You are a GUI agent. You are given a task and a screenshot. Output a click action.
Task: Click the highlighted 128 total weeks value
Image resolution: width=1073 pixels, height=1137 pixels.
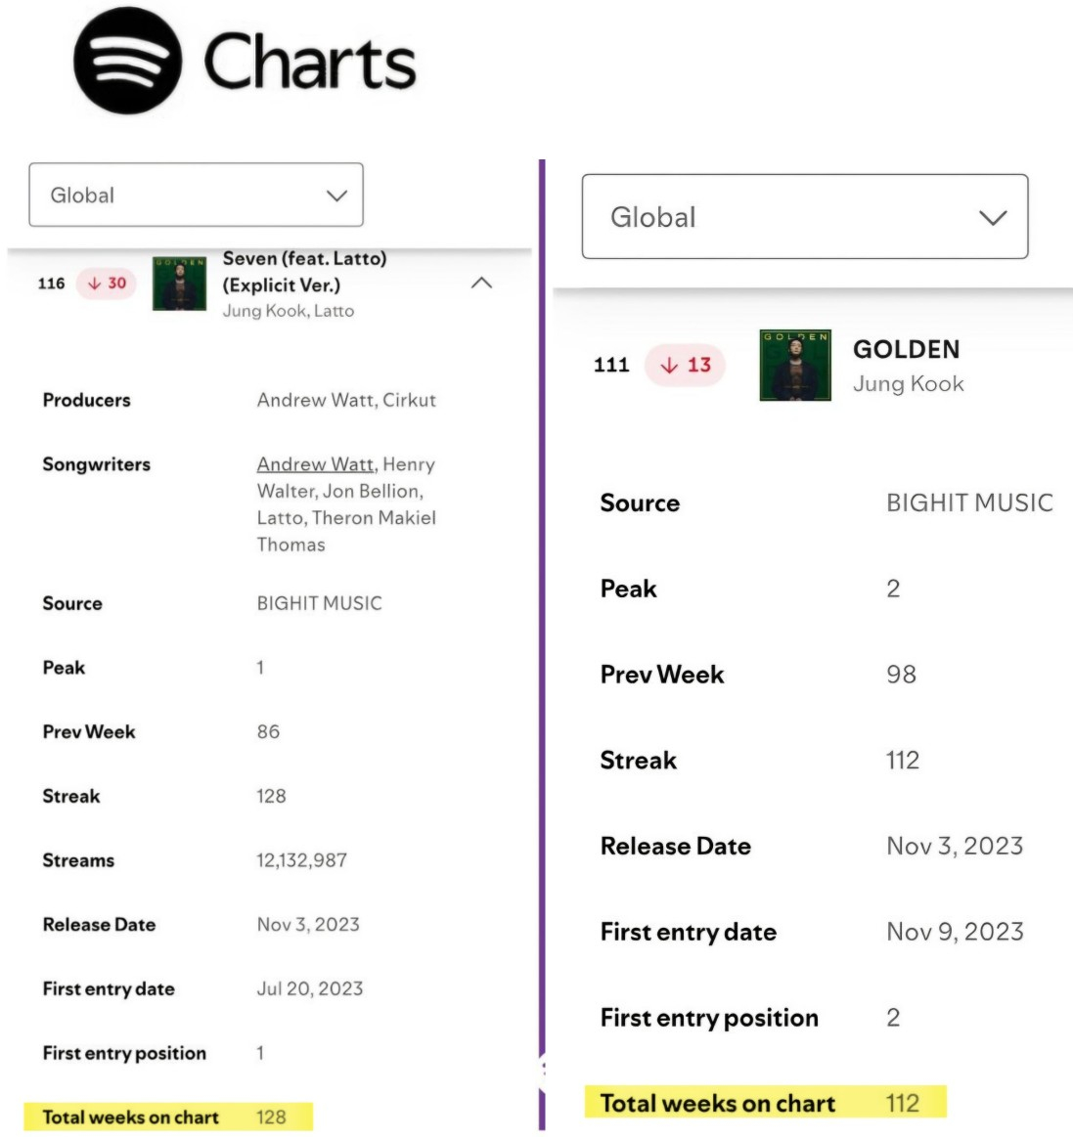click(x=271, y=1116)
